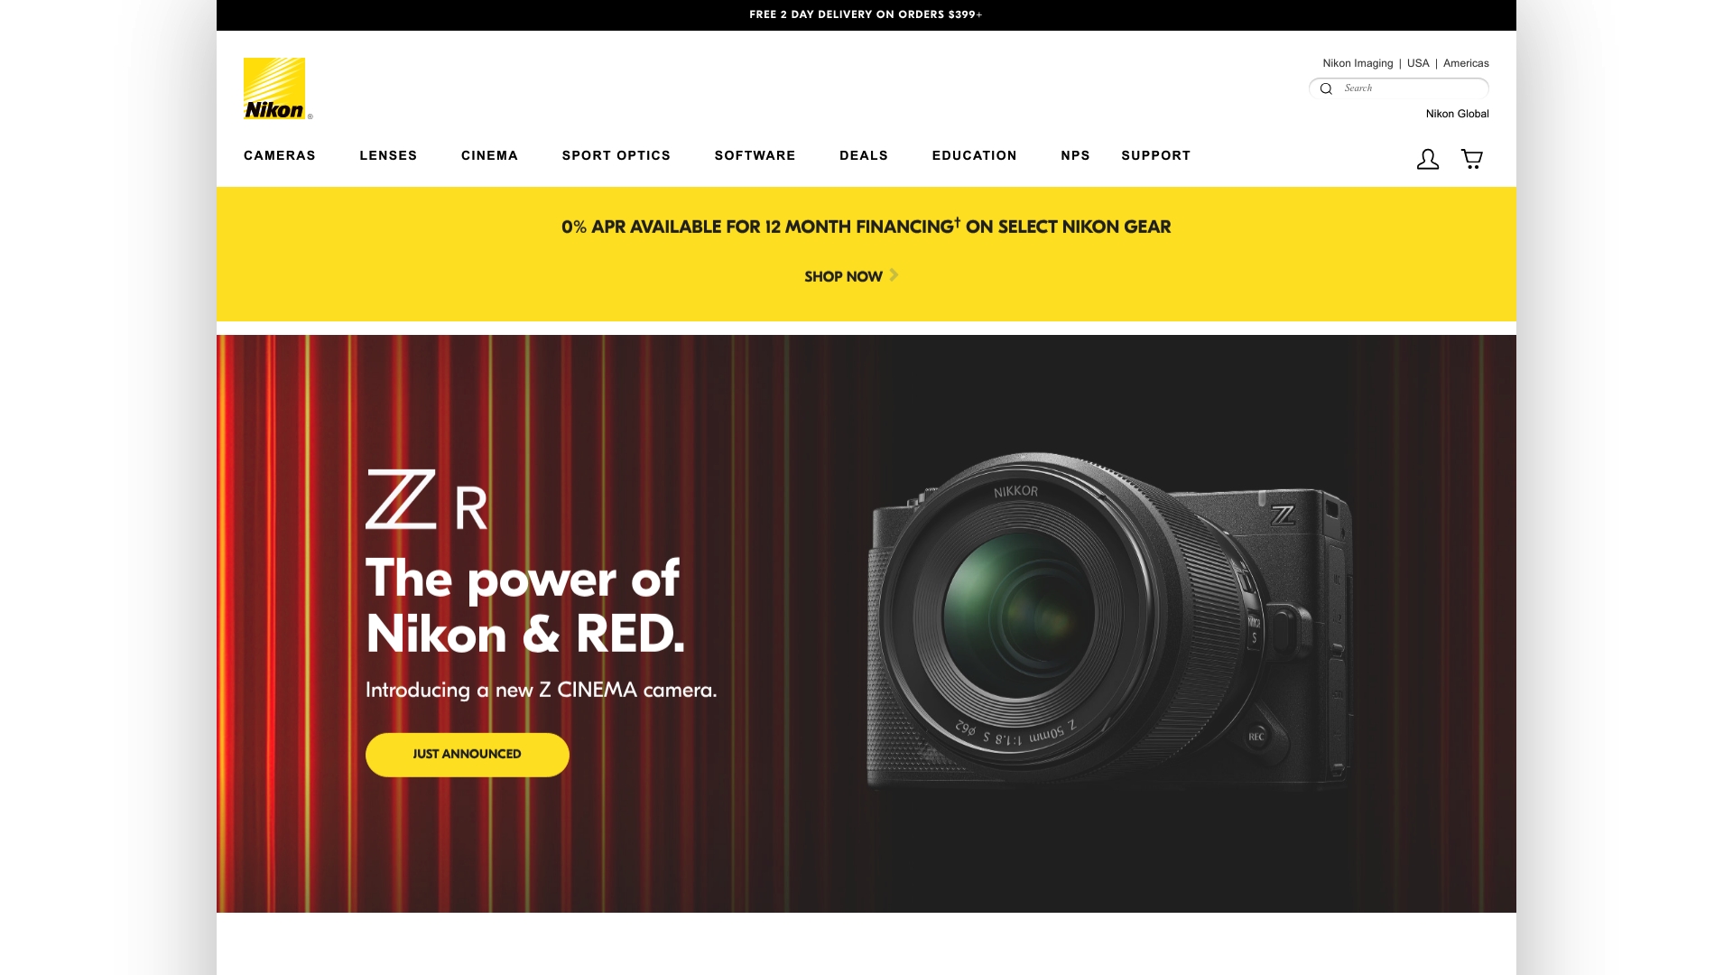Click the Just Announced button

pos(468,755)
